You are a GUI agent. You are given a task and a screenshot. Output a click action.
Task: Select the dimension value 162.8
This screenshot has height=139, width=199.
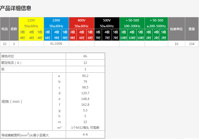[x=85, y=105]
